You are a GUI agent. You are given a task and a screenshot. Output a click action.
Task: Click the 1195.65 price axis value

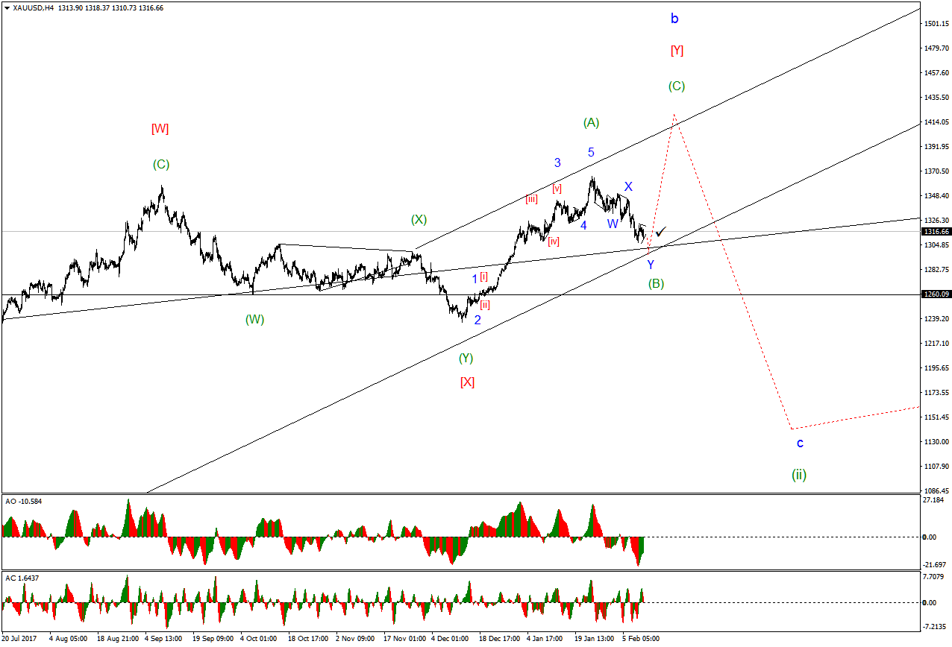(936, 368)
